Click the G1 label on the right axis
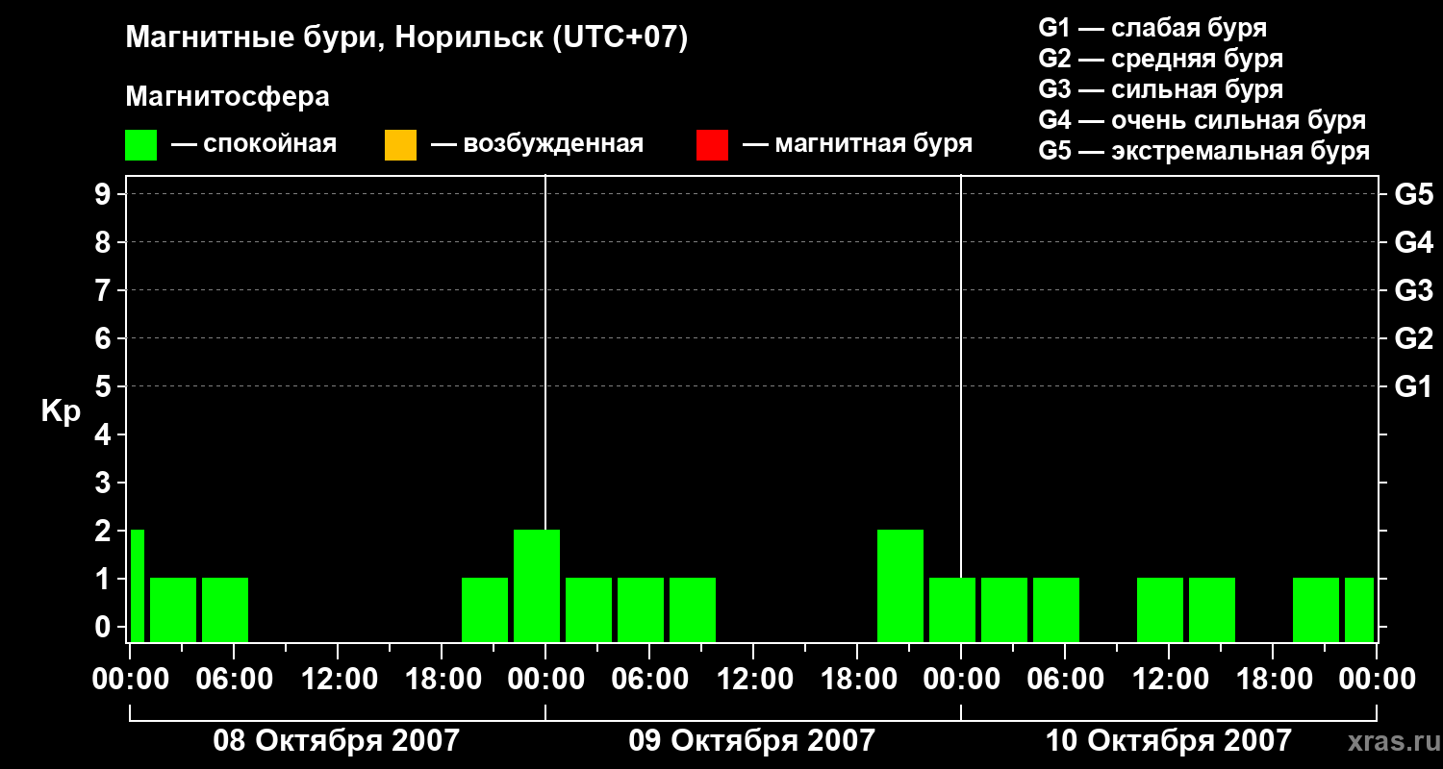1443x769 pixels. (1413, 386)
